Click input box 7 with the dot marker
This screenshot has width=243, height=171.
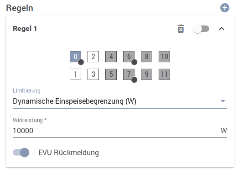pyautogui.click(x=129, y=75)
